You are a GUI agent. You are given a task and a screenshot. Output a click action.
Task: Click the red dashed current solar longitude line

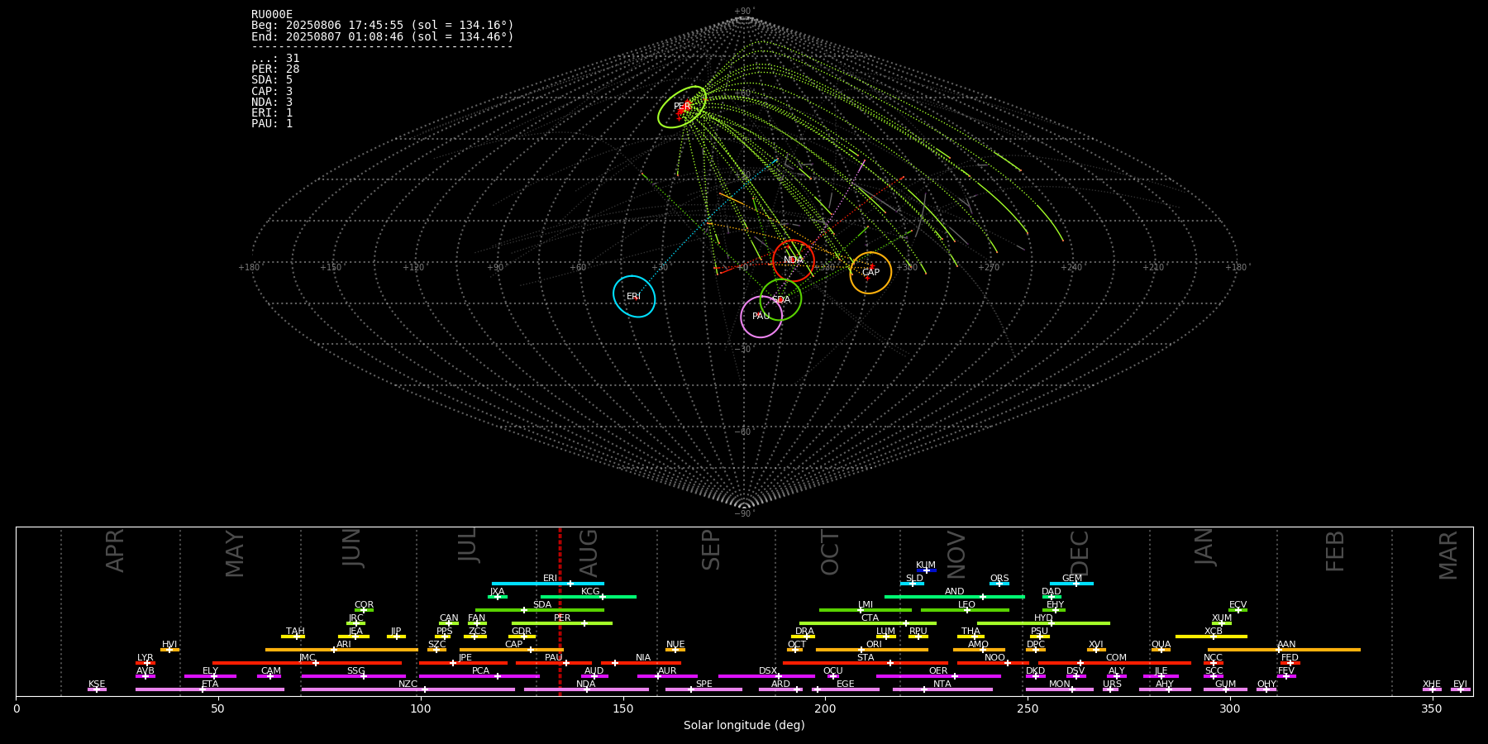[560, 612]
